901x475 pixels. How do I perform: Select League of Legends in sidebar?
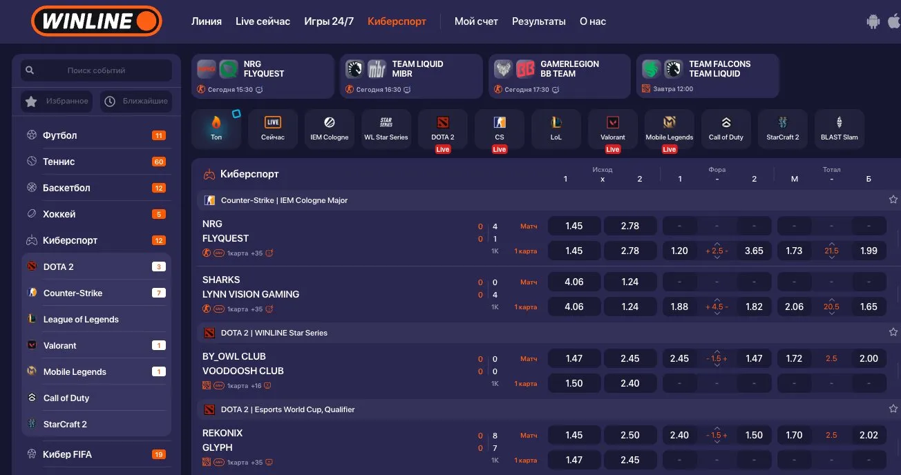click(96, 319)
